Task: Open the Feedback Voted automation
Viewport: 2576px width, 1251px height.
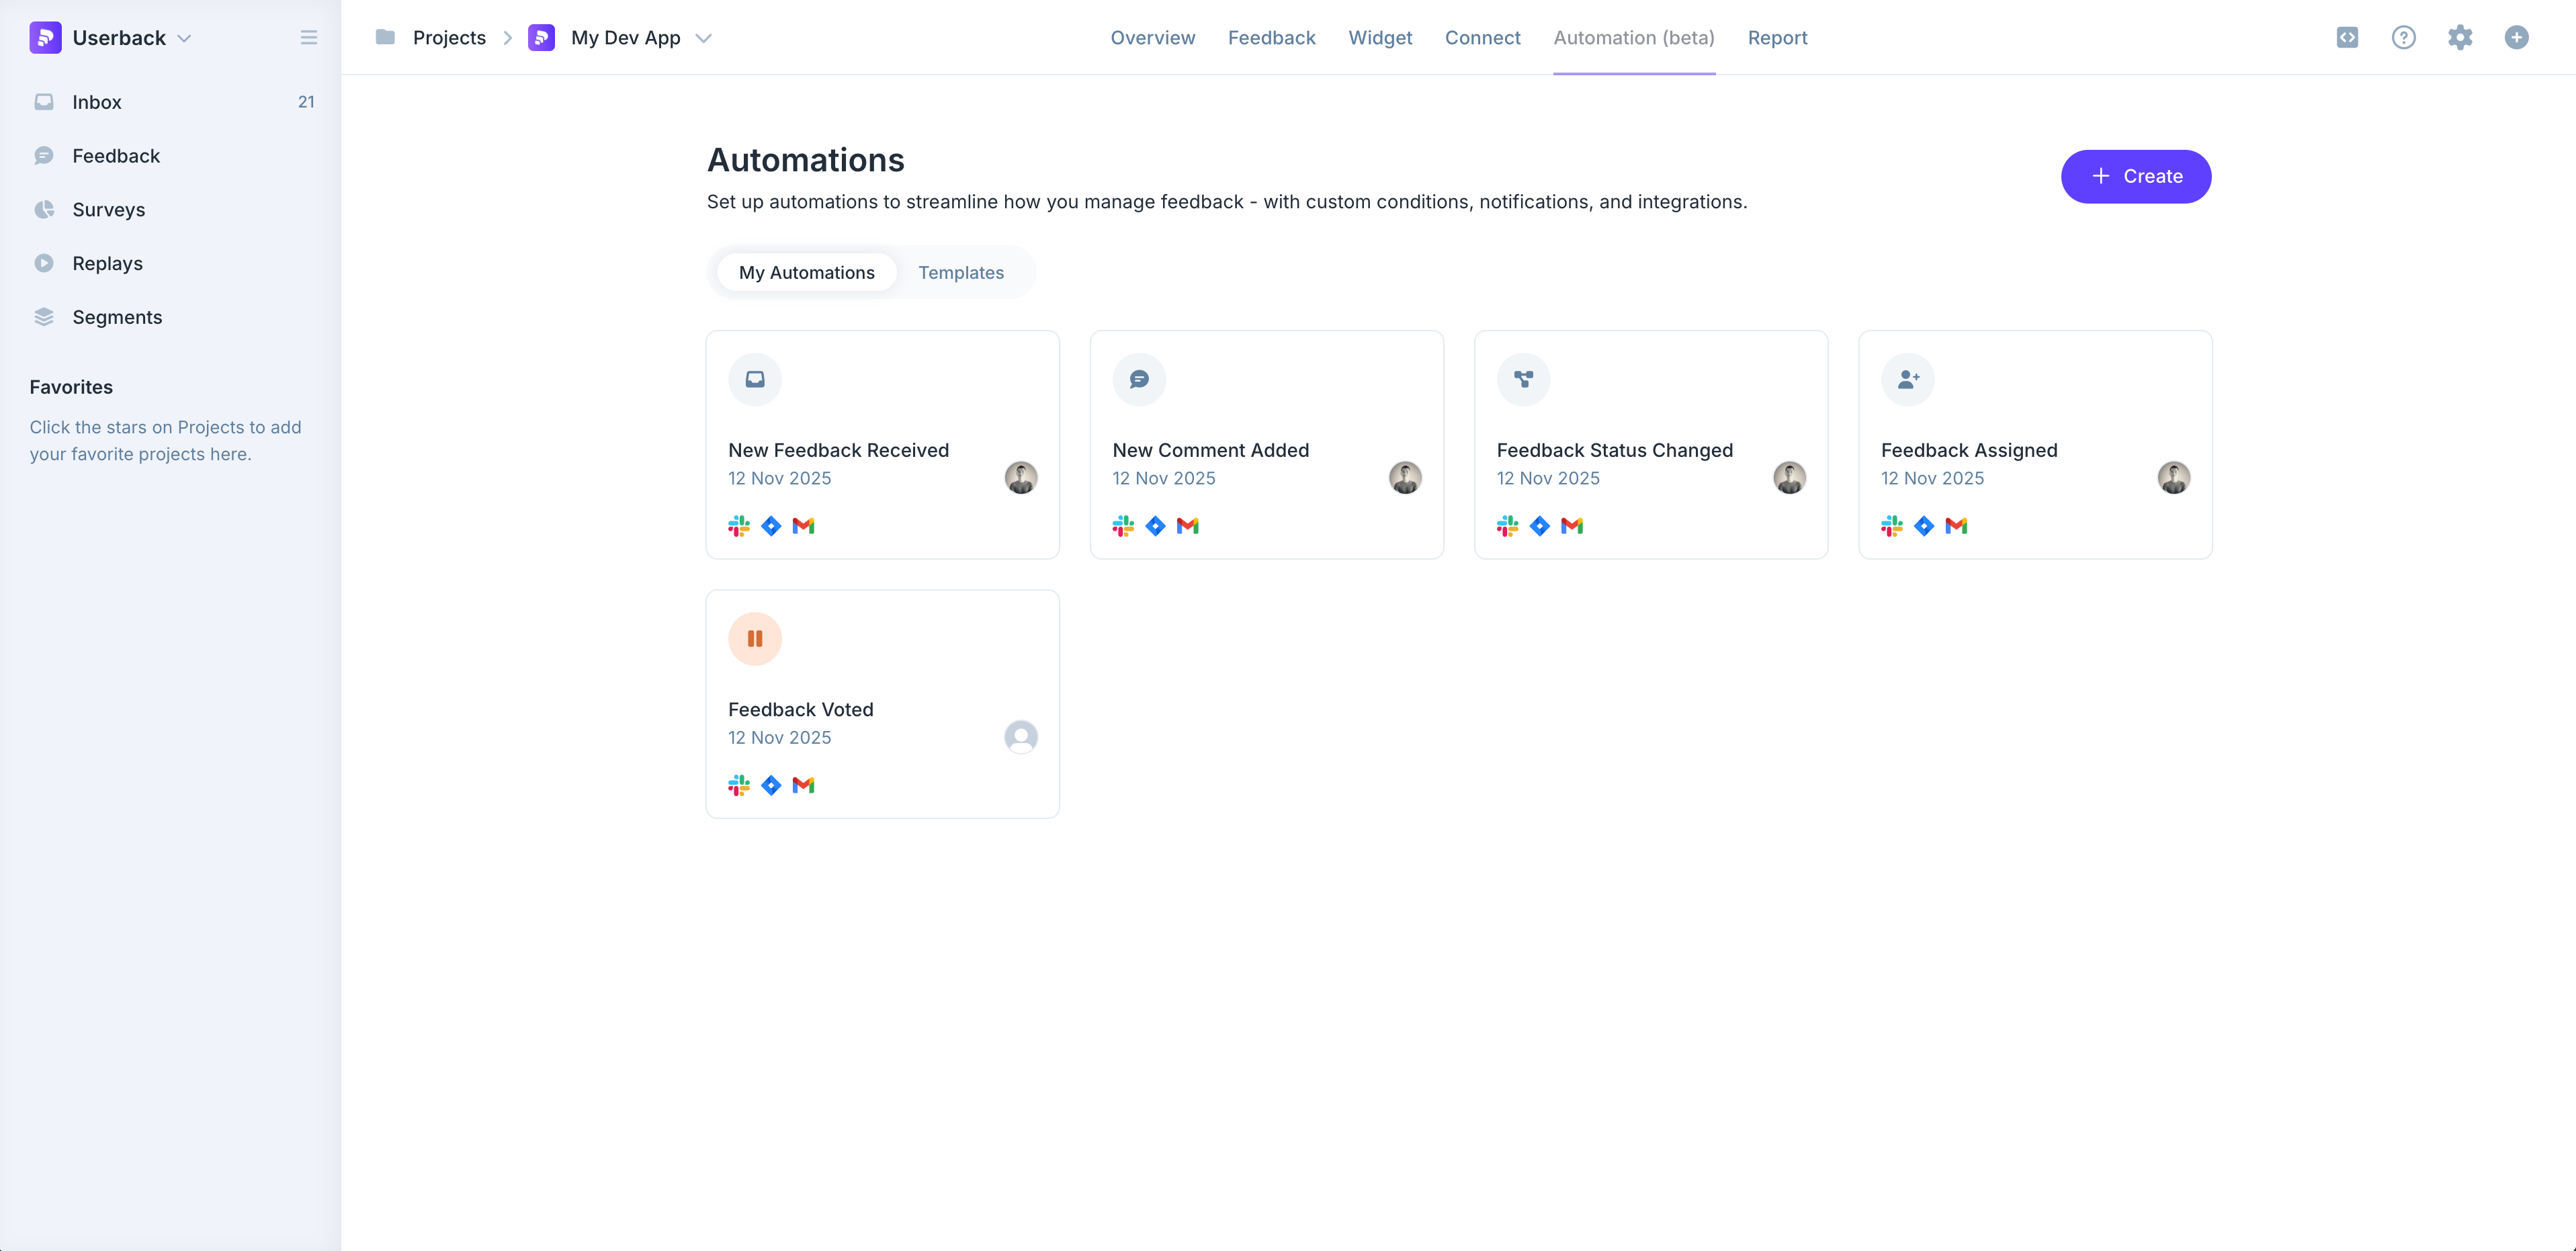Action: 882,704
